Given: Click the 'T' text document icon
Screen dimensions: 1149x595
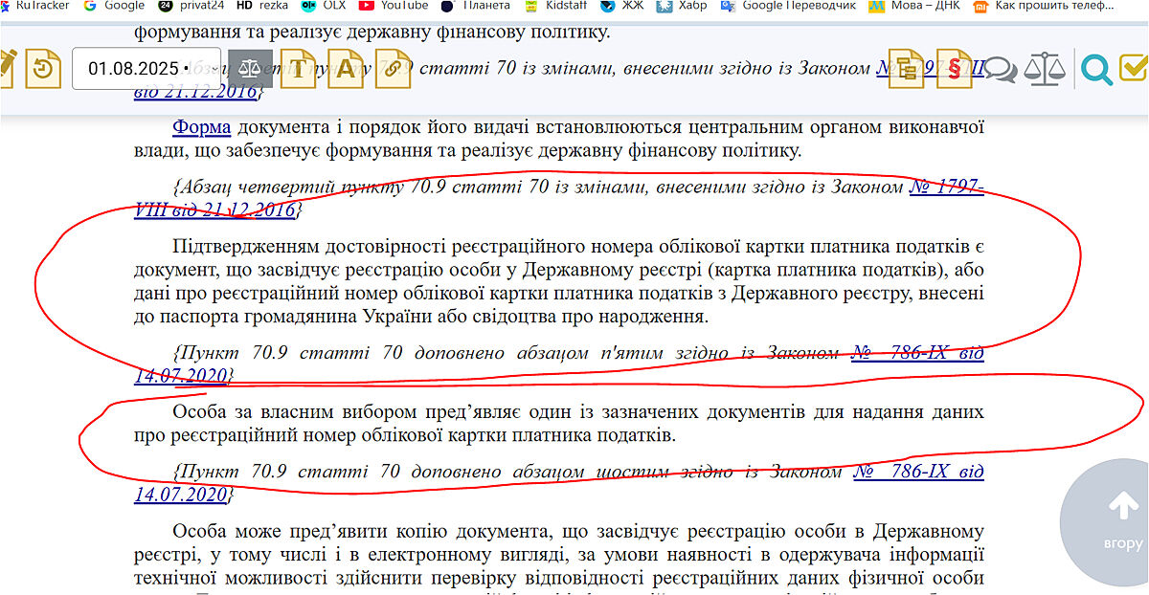Looking at the screenshot, I should pyautogui.click(x=298, y=69).
